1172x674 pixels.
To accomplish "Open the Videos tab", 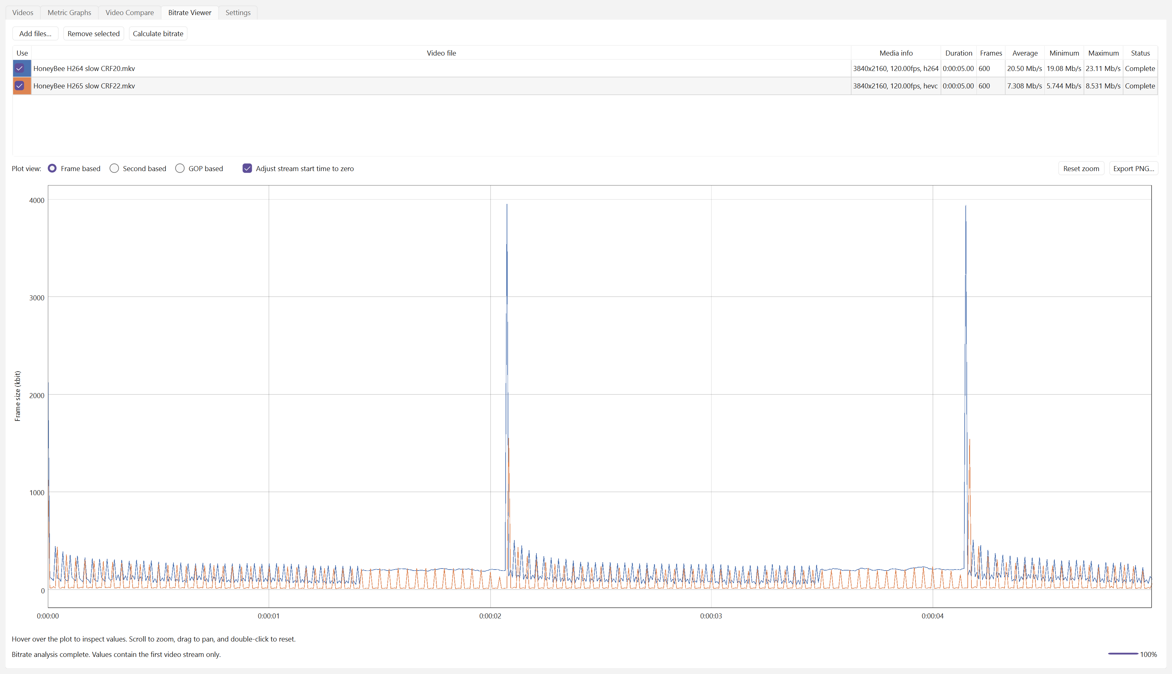I will (23, 12).
